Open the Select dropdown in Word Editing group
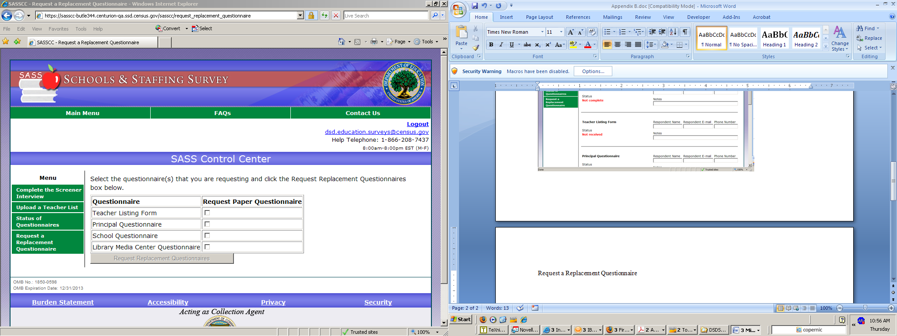Viewport: 897px width, 336px height. click(869, 48)
